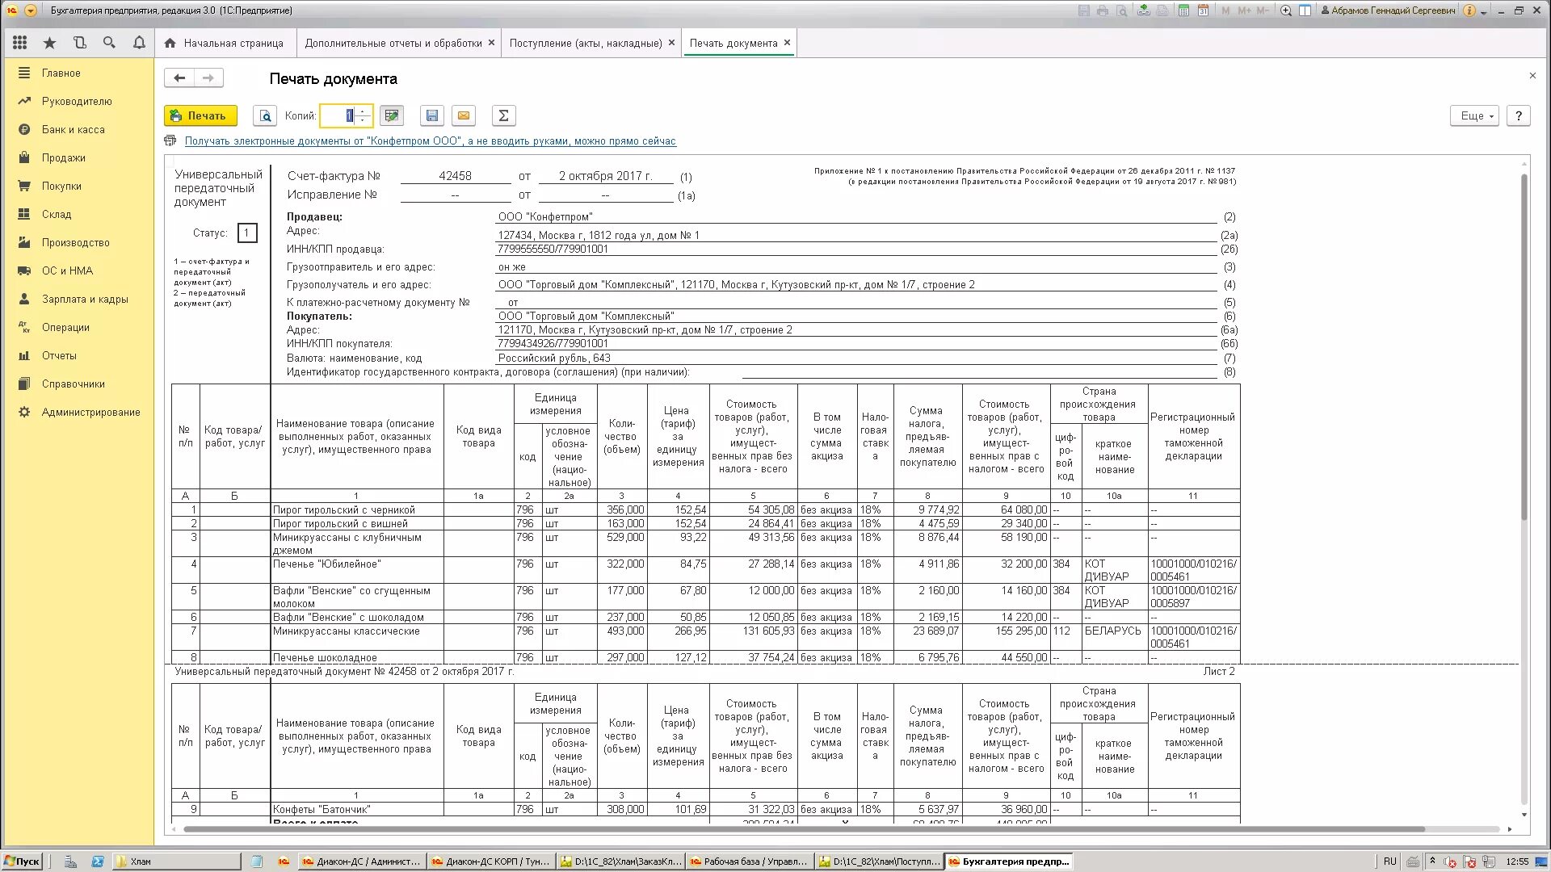Open the yellow 1C main menu dropdown
The height and width of the screenshot is (872, 1551).
tap(31, 10)
